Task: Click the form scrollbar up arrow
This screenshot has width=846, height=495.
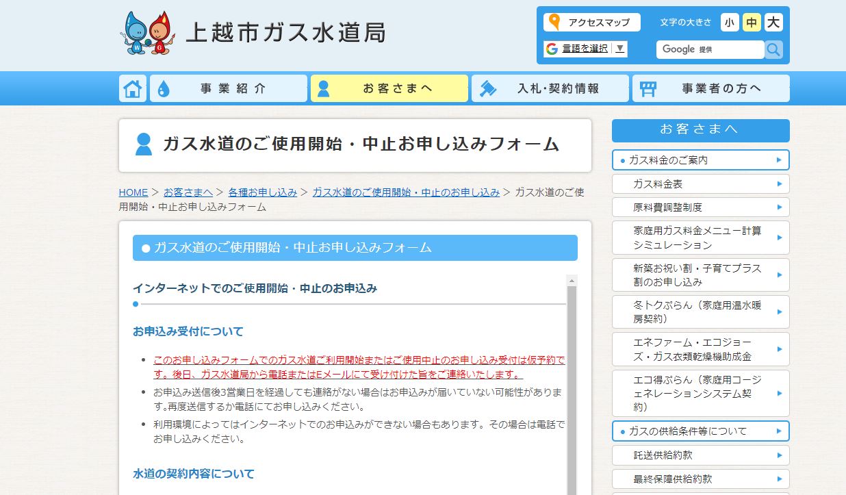Action: [572, 280]
